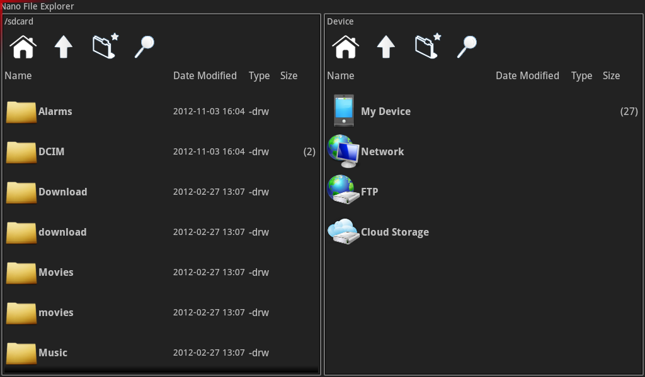Sort left pane by Date Modified
The width and height of the screenshot is (645, 377).
[205, 75]
